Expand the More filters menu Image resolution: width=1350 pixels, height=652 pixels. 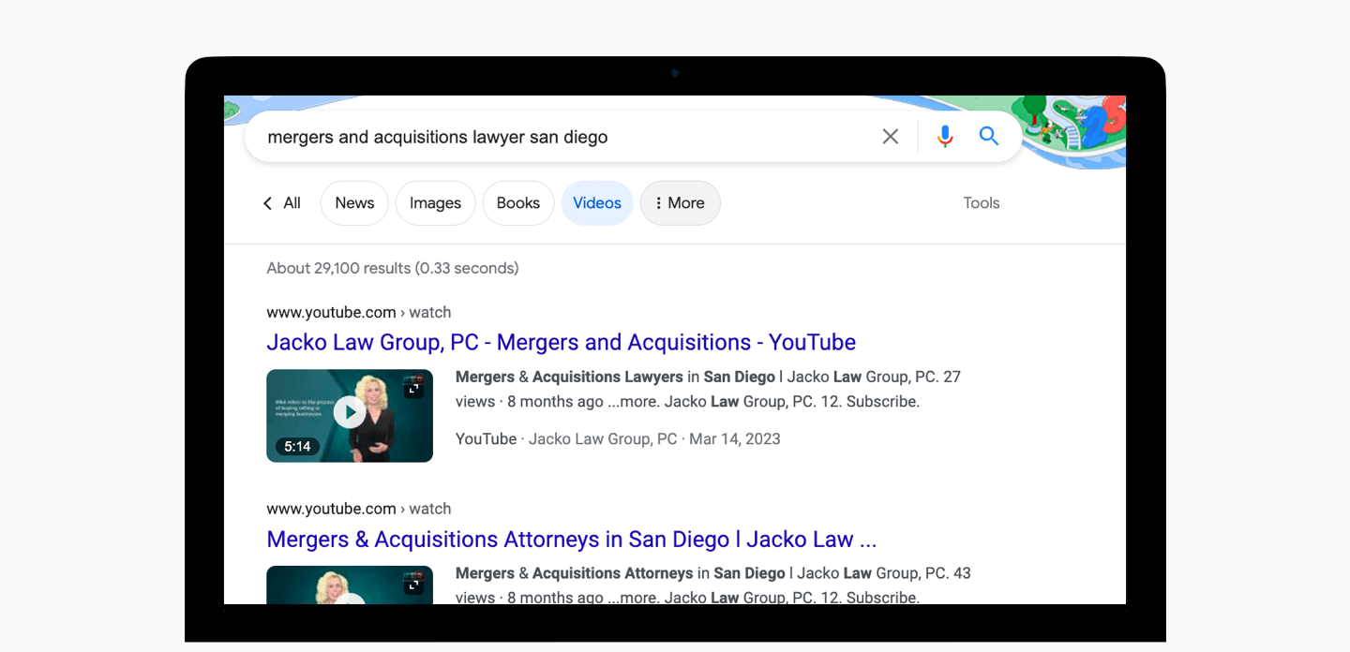pyautogui.click(x=680, y=203)
